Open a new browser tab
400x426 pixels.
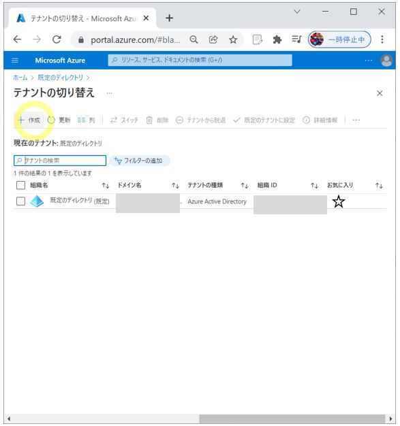[169, 18]
